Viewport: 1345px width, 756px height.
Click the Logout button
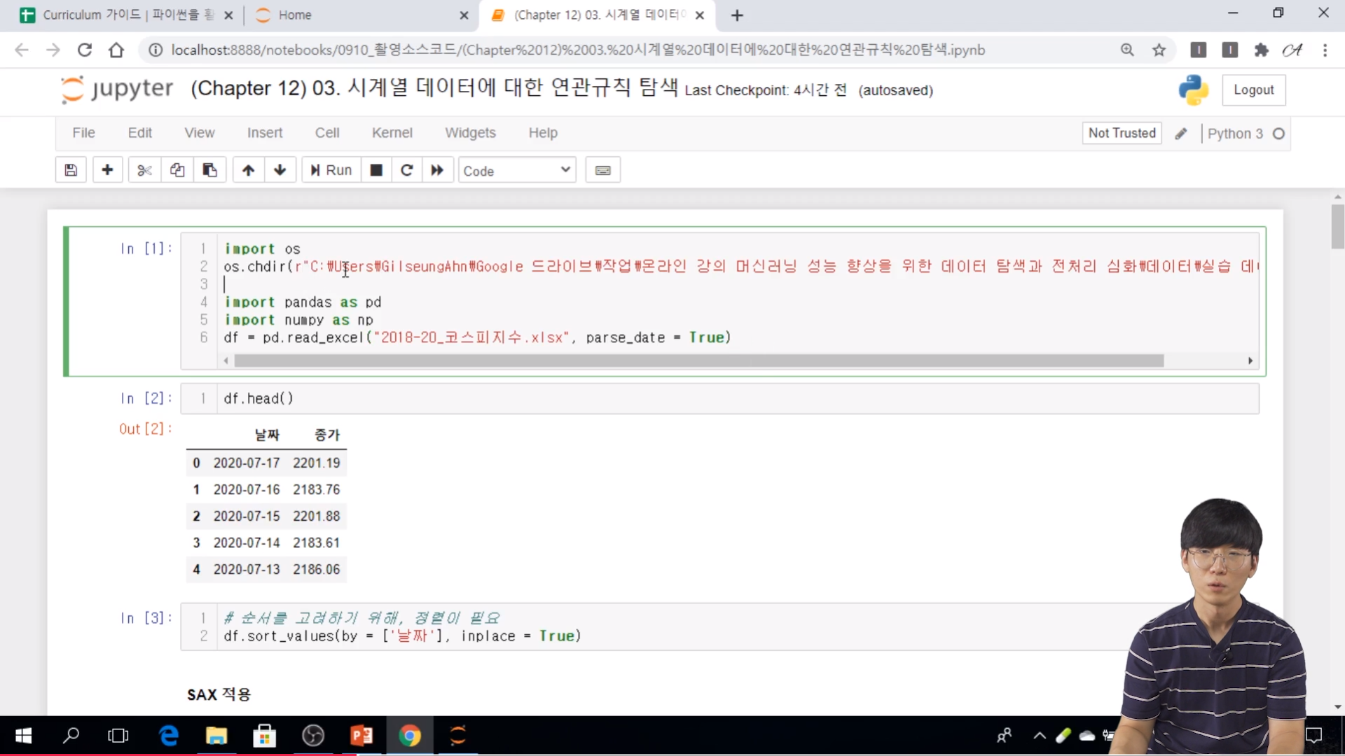pos(1253,90)
